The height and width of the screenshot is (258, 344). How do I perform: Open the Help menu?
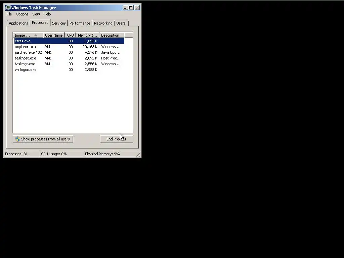[x=47, y=14]
